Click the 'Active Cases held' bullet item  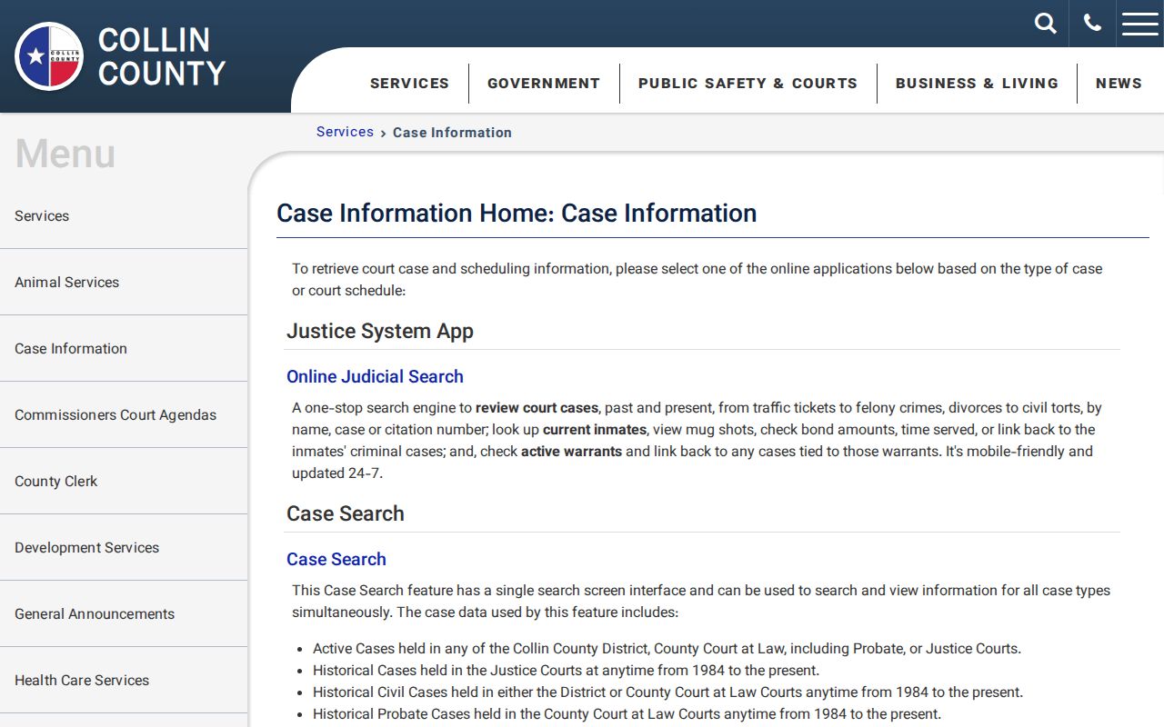(667, 649)
